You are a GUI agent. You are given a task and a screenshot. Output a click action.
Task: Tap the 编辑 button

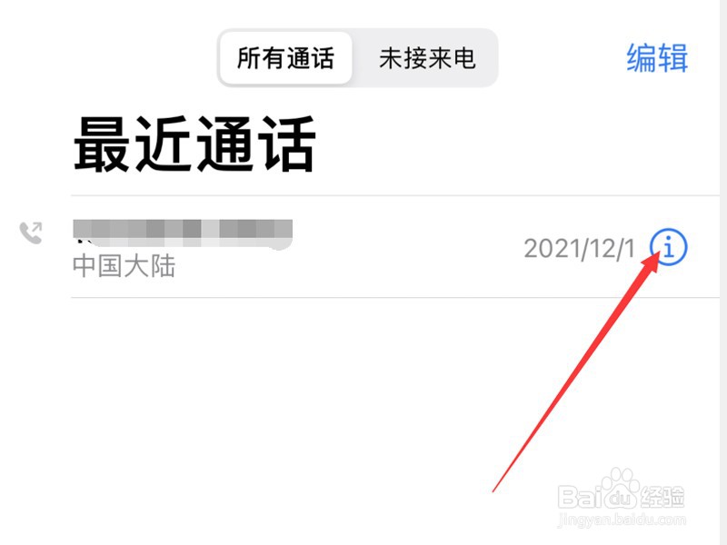coord(657,58)
